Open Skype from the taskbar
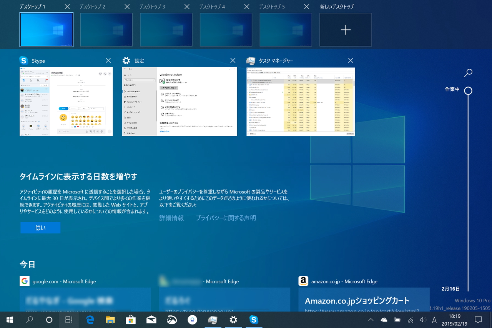This screenshot has height=328, width=492. [254, 320]
